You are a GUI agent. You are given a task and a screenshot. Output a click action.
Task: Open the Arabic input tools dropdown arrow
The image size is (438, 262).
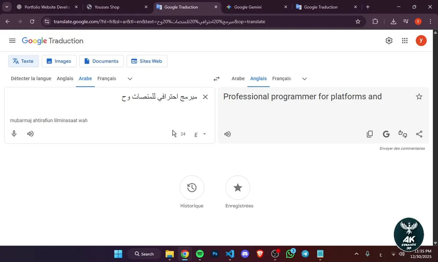click(204, 134)
